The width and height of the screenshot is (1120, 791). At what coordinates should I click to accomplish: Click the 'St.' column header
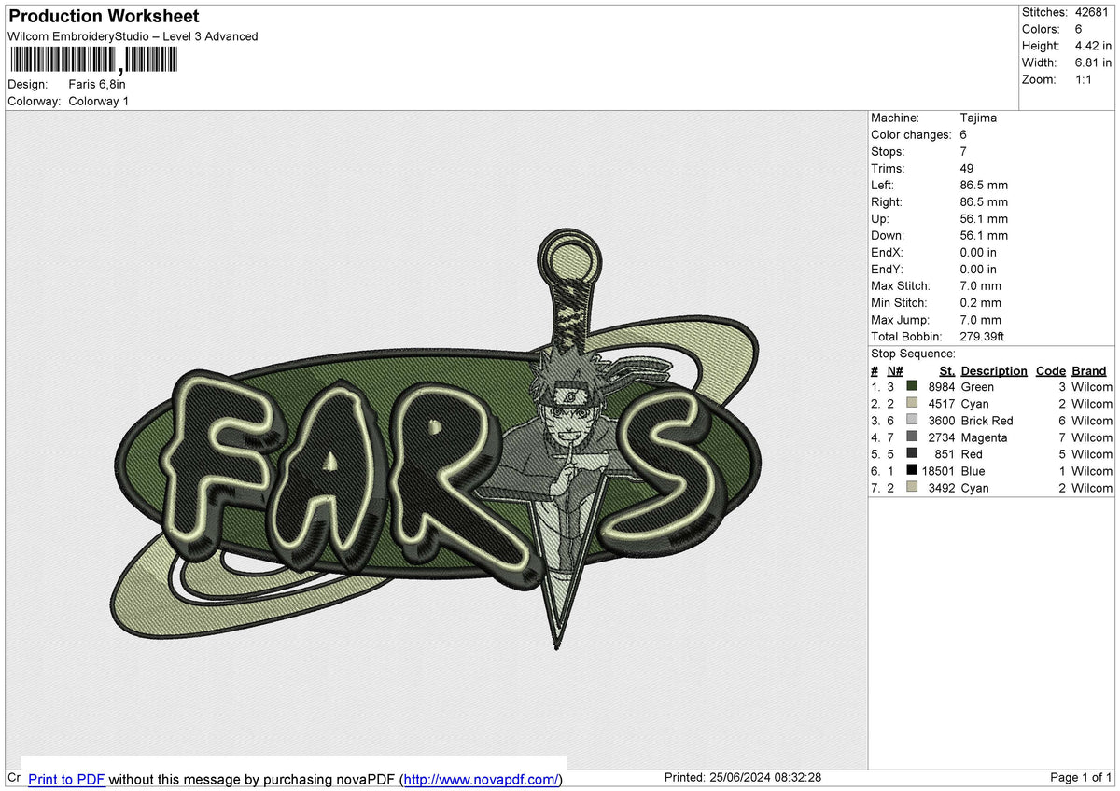947,371
